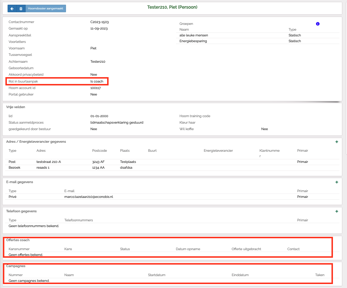Select the Bezoek address row reaads 1
The height and width of the screenshot is (288, 347).
coord(43,168)
